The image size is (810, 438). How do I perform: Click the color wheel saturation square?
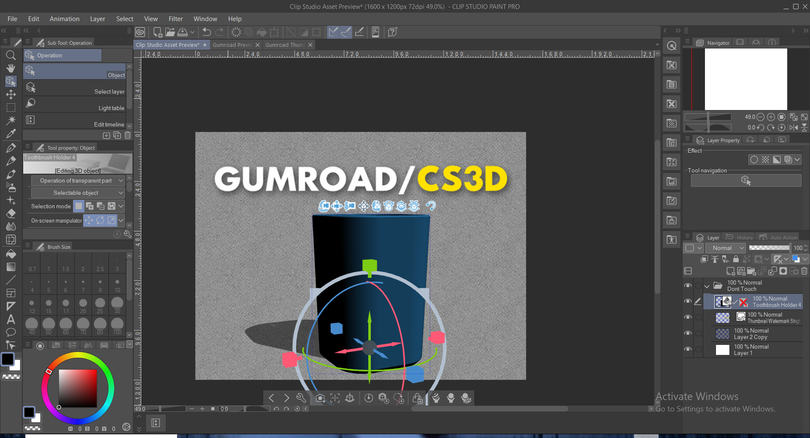[78, 388]
